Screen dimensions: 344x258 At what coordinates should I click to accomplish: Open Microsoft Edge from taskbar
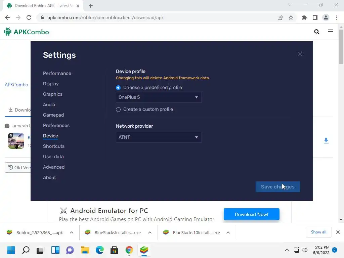coord(99,250)
